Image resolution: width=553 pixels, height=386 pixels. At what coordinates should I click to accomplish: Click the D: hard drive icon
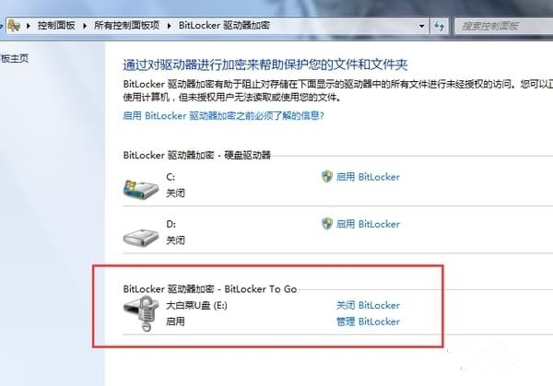(x=141, y=237)
